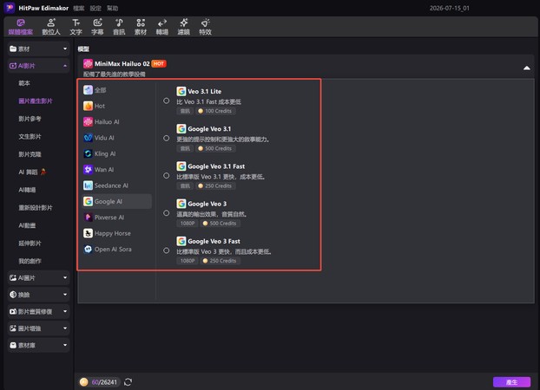Collapse the MiniMax Hailuo 02 model dropdown
The width and height of the screenshot is (540, 390).
(x=527, y=68)
